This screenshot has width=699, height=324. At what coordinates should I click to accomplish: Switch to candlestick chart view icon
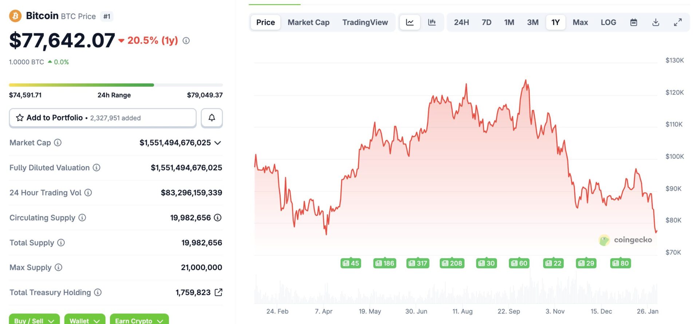tap(432, 22)
